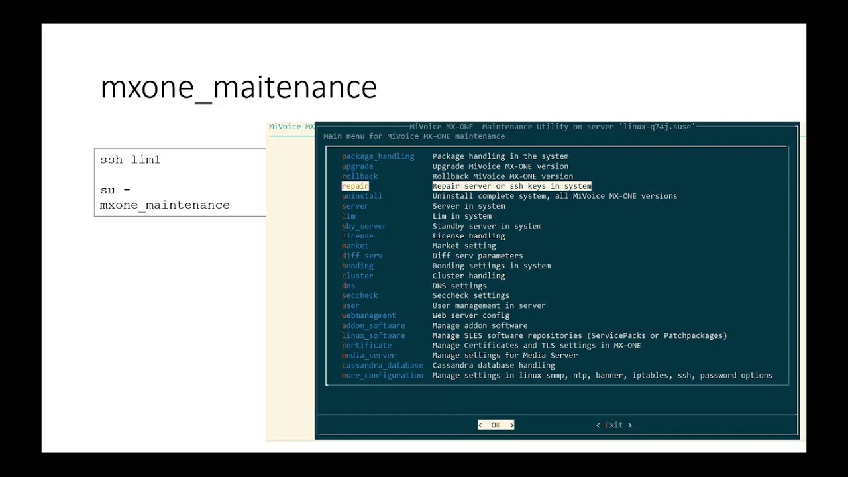Image resolution: width=848 pixels, height=477 pixels.
Task: Select the market menu entry
Action: point(355,246)
